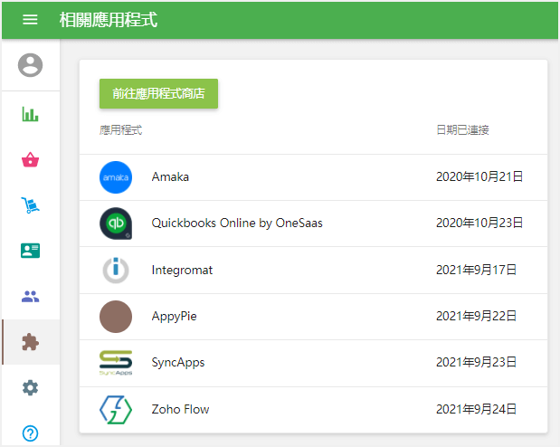
Task: Click the date 2021年9月22日
Action: click(476, 316)
